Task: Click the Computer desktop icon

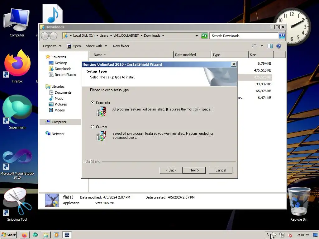Action: tap(17, 22)
